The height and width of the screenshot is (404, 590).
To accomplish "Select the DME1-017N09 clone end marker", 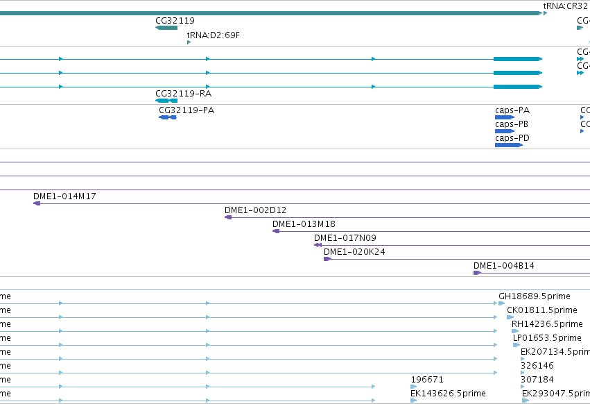I will (x=318, y=245).
